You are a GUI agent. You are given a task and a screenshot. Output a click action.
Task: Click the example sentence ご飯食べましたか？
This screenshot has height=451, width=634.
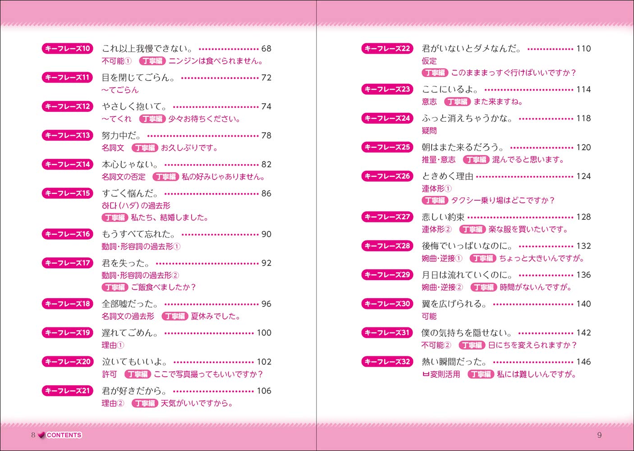pyautogui.click(x=163, y=287)
